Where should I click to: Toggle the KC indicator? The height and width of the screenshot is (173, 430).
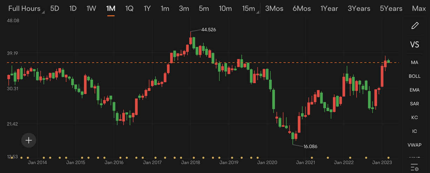click(415, 117)
